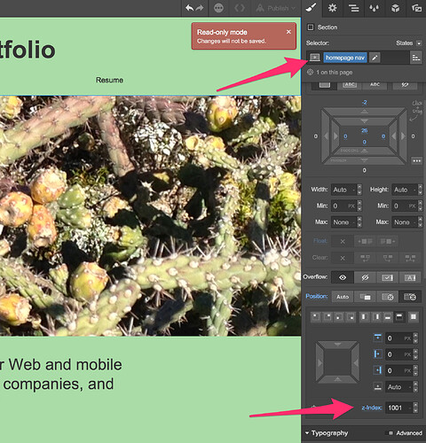Open more spacing options ellipsis button
Image resolution: width=426 pixels, height=443 pixels.
(417, 161)
